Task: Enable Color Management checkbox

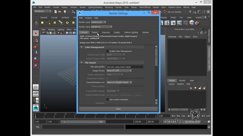Action: 107,51
